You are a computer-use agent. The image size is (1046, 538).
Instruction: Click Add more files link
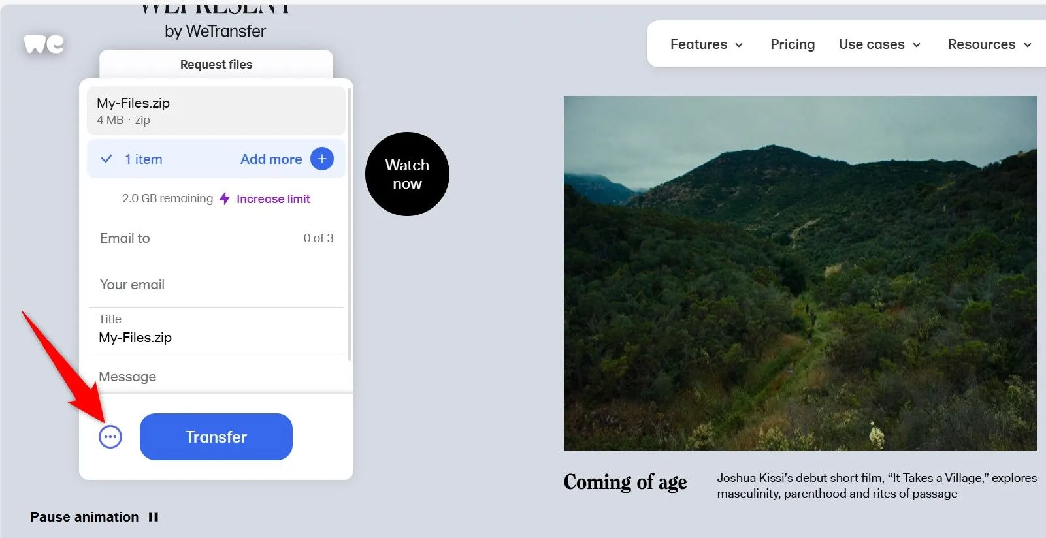click(x=271, y=159)
